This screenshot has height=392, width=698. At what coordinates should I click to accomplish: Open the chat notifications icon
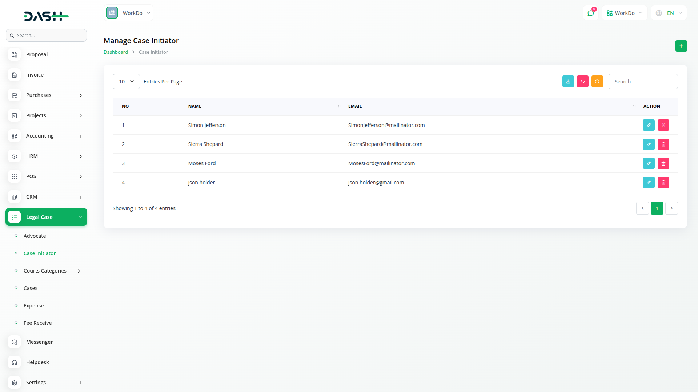point(591,13)
